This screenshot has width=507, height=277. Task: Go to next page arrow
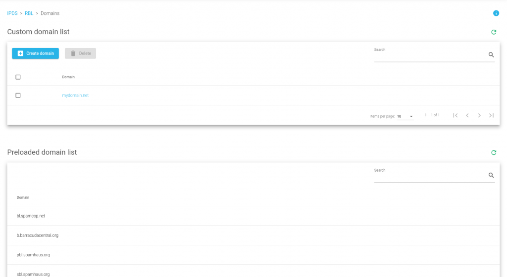point(479,115)
